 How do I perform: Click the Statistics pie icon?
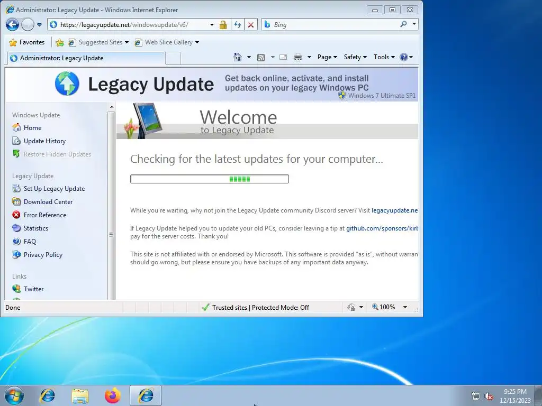[x=16, y=228]
